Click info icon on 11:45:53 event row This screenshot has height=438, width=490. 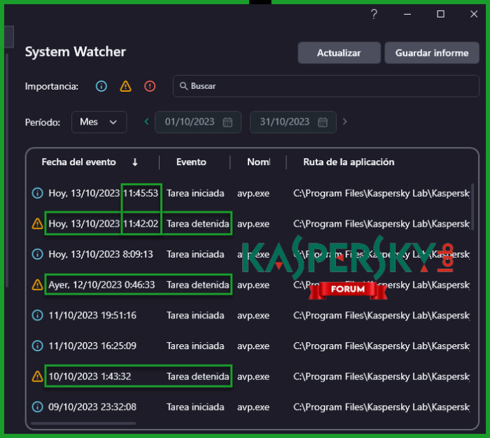pos(38,192)
